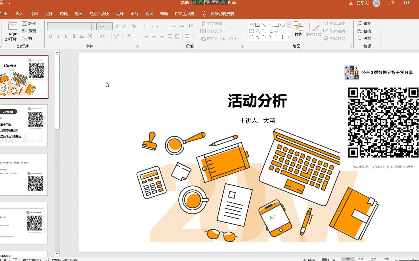Open the font size dropdown arrow
Viewport: 419px width, 261px height.
pyautogui.click(x=110, y=26)
